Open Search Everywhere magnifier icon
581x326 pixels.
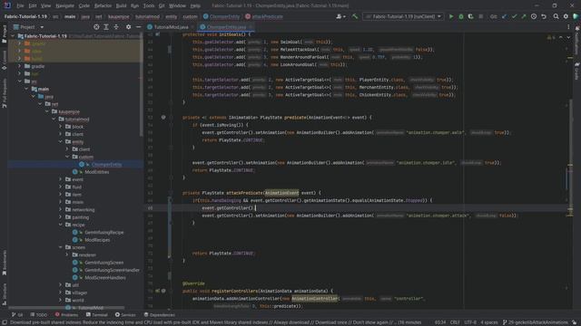[556, 16]
